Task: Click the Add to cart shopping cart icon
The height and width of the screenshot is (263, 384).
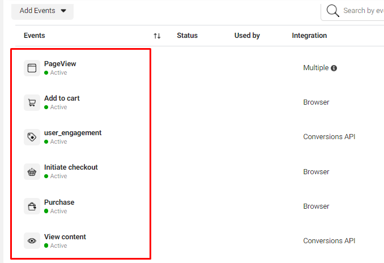Action: 32,102
